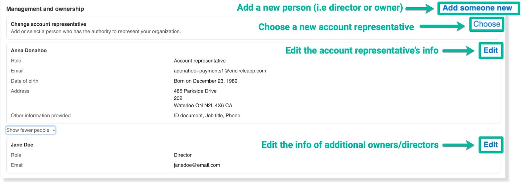
Task: Click the Change account representative title
Action: (48, 24)
